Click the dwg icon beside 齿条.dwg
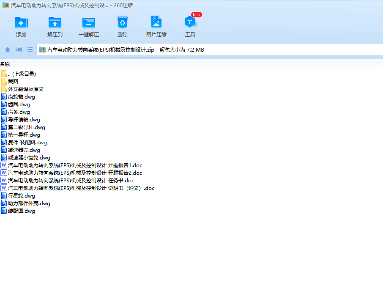Image resolution: width=383 pixels, height=283 pixels. click(x=4, y=112)
